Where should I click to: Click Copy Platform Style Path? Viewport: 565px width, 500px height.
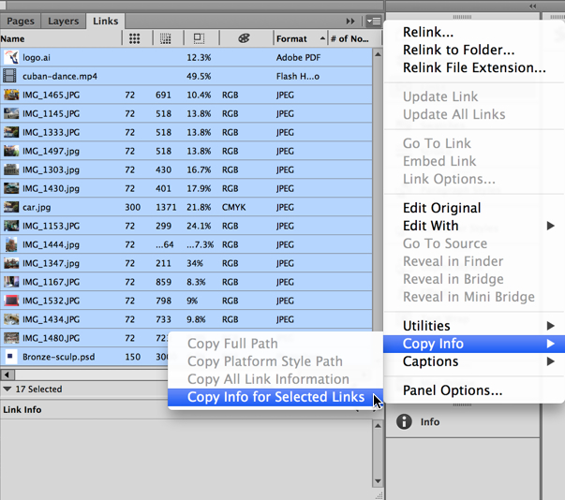[265, 361]
